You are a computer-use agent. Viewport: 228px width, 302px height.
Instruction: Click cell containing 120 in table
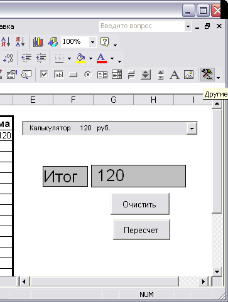[6, 136]
